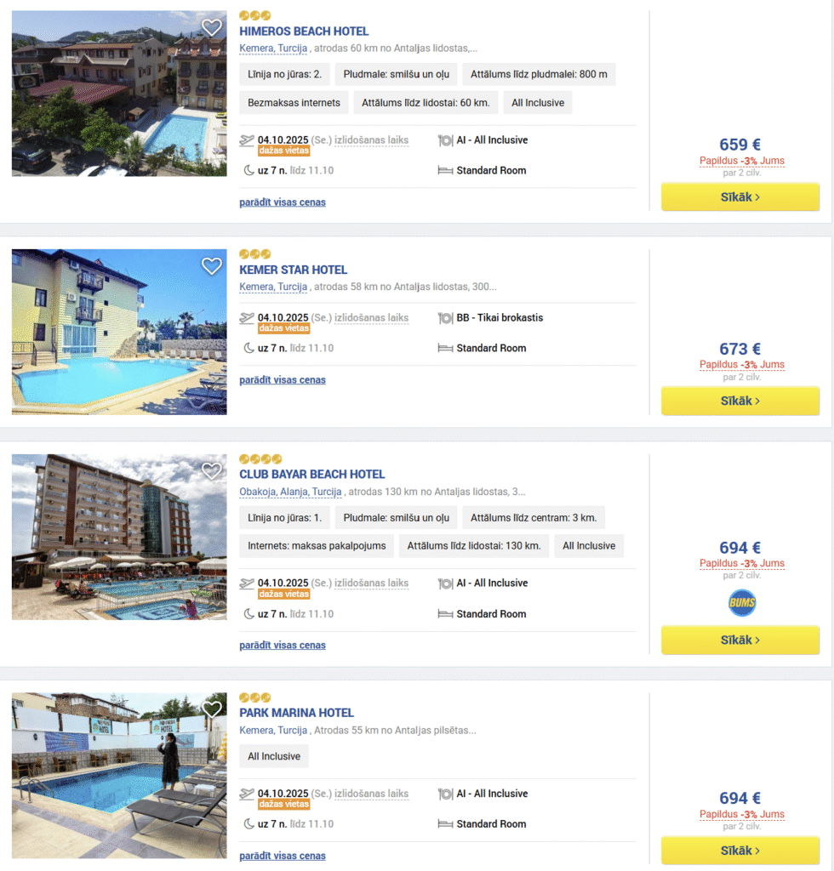
Task: Click bed icon in Club Bayar listing
Action: (445, 614)
